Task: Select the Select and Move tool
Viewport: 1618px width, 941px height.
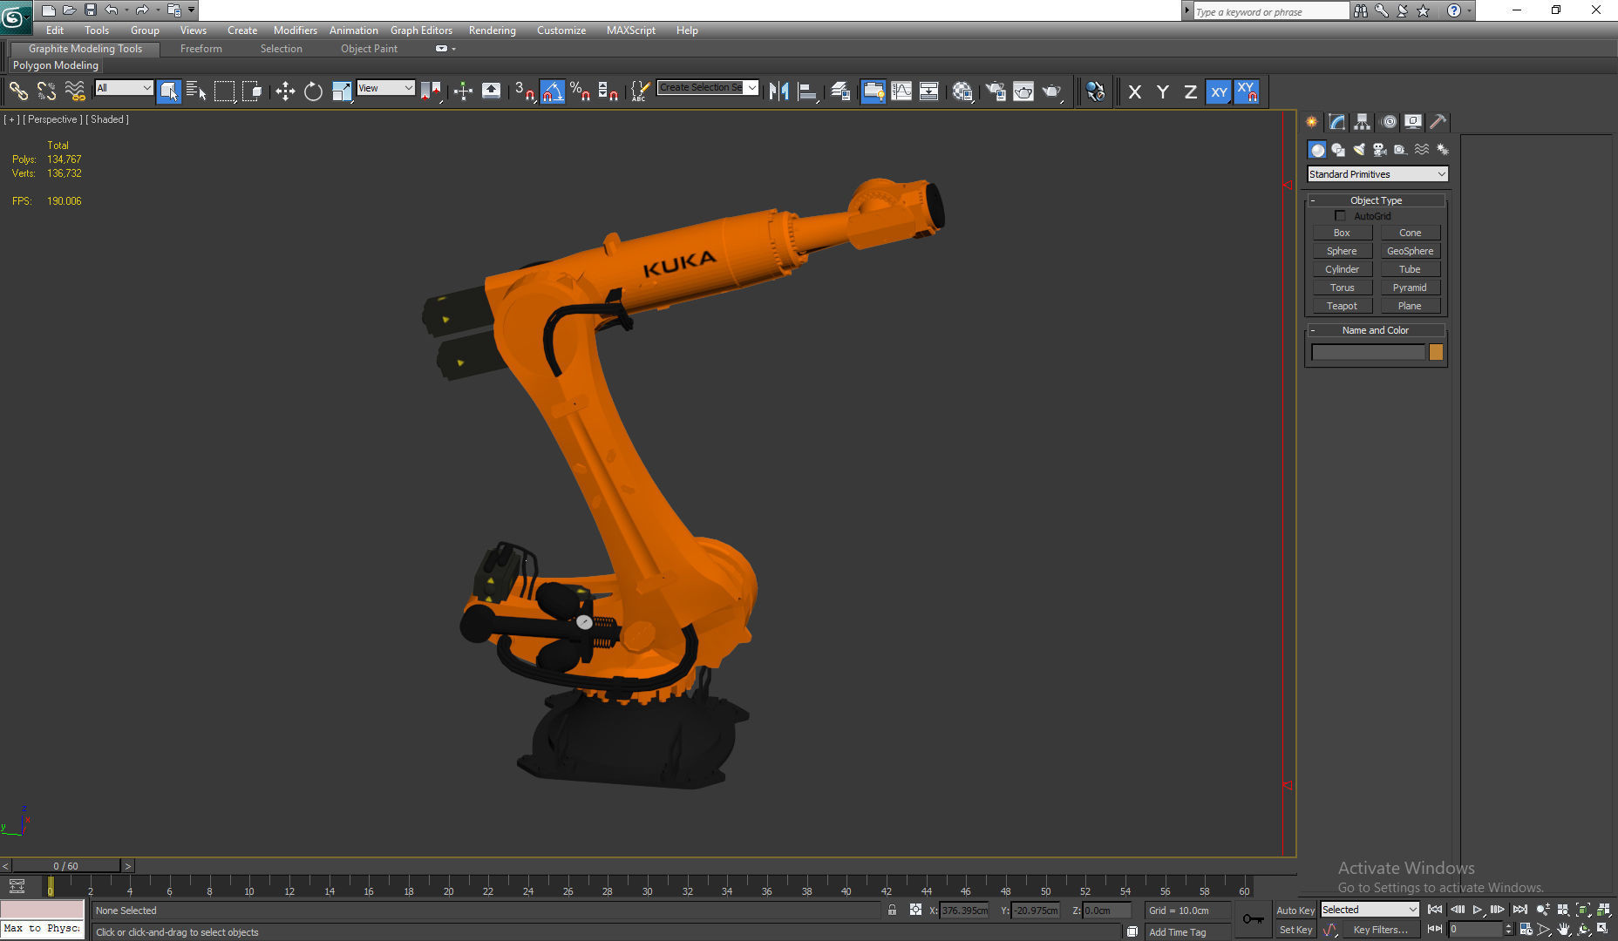Action: (285, 91)
